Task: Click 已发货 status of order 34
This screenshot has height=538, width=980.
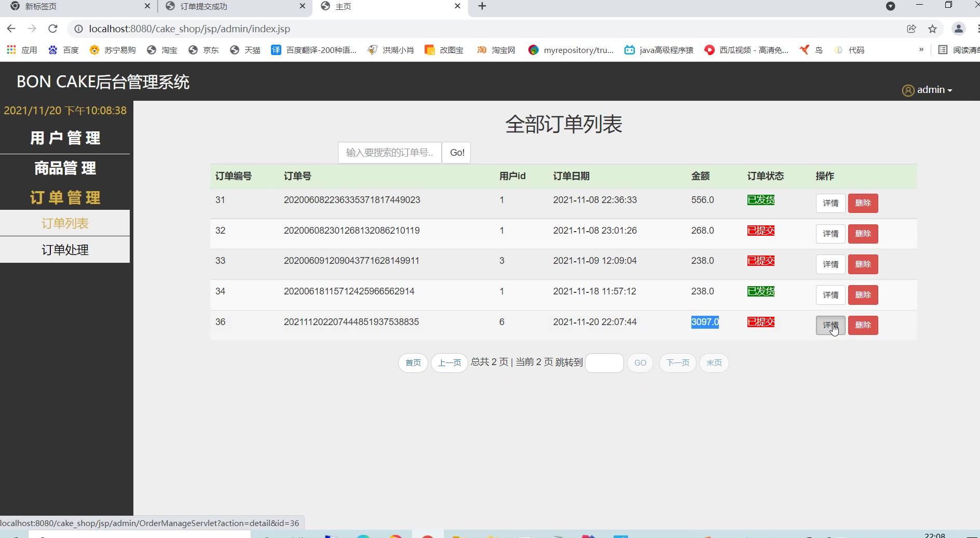Action: [x=761, y=291]
